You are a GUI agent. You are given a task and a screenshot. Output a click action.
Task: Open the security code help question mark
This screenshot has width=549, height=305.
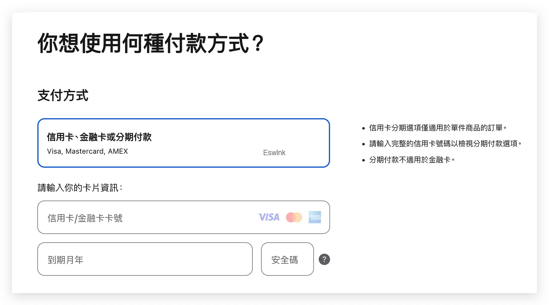tap(324, 259)
